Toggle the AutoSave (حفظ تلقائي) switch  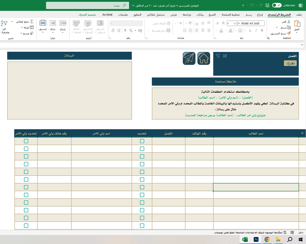(x=277, y=5)
